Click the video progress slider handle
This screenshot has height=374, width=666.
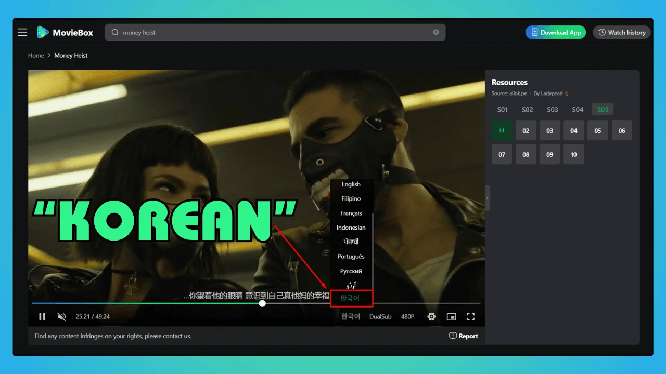point(262,303)
